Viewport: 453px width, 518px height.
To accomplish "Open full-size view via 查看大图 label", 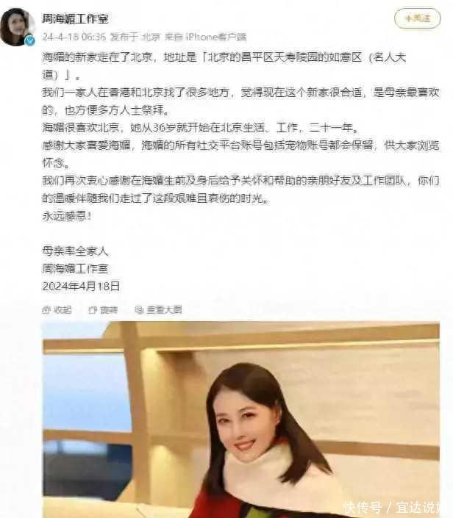I will [164, 309].
